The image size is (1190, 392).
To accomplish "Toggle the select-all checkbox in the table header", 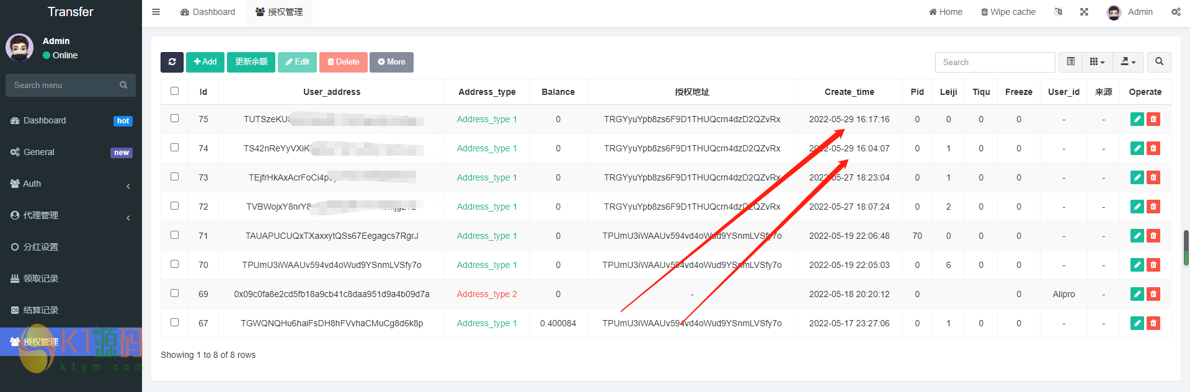I will pyautogui.click(x=174, y=91).
